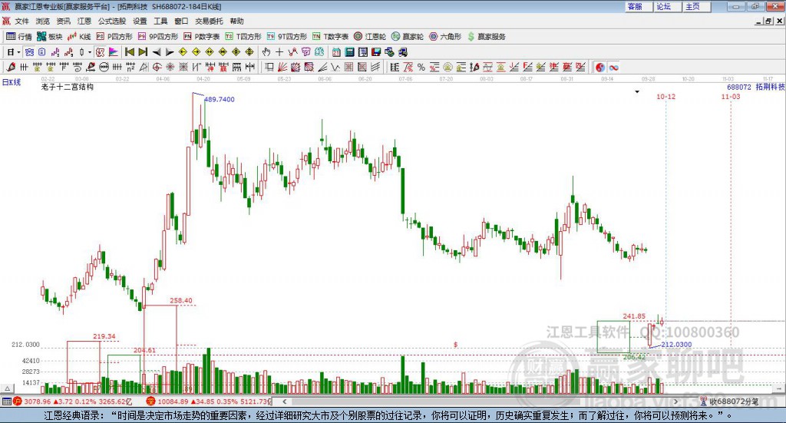The image size is (786, 423).
Task: Open the T四方形 tool
Action: click(243, 37)
